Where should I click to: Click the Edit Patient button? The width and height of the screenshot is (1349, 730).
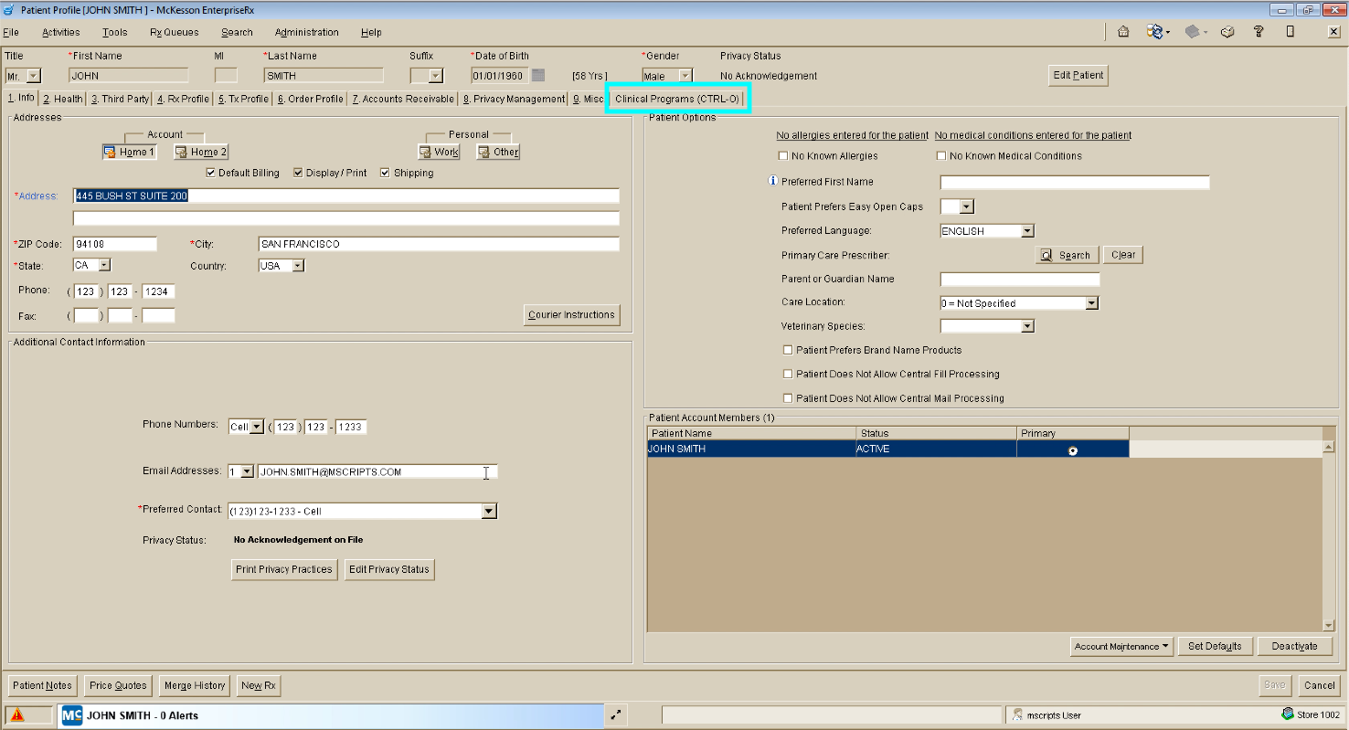point(1078,76)
